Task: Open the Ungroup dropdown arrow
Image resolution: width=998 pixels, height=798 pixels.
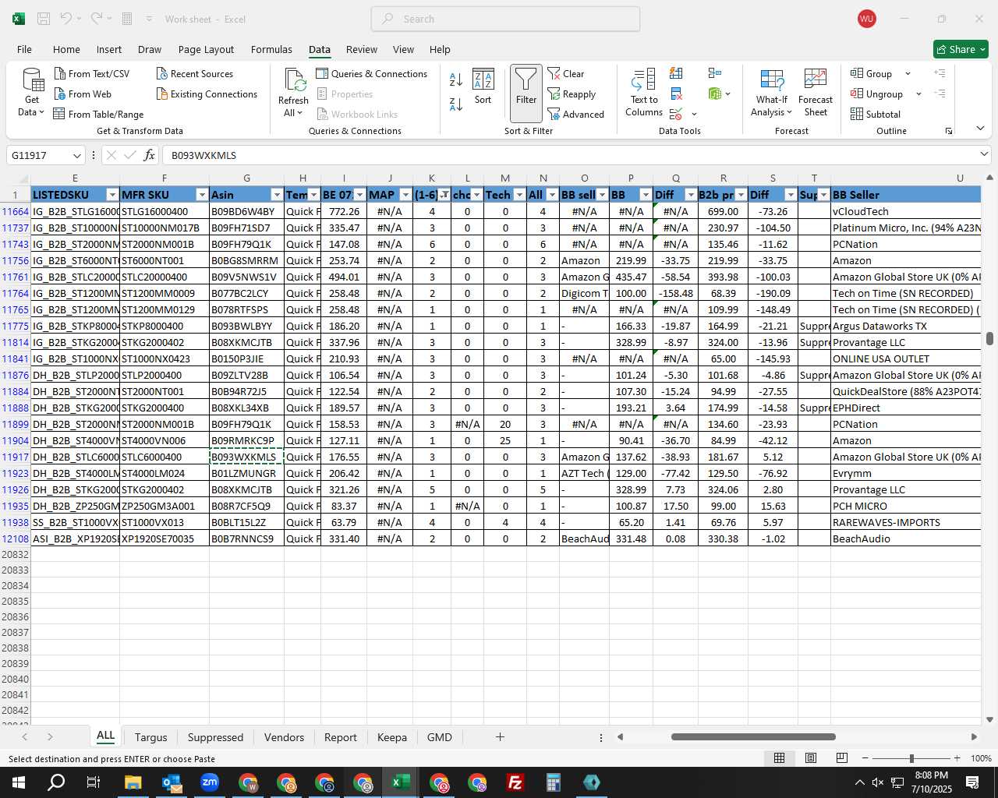Action: (x=918, y=94)
